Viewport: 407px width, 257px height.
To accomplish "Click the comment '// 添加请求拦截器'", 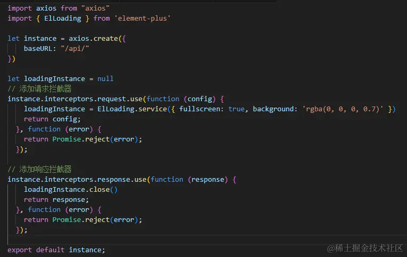I will (39, 89).
